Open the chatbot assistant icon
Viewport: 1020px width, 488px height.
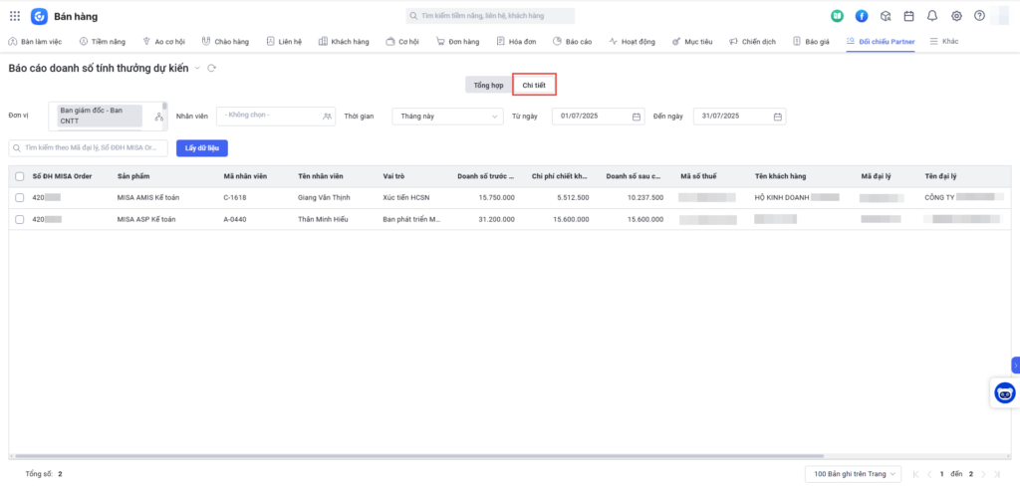point(1005,393)
